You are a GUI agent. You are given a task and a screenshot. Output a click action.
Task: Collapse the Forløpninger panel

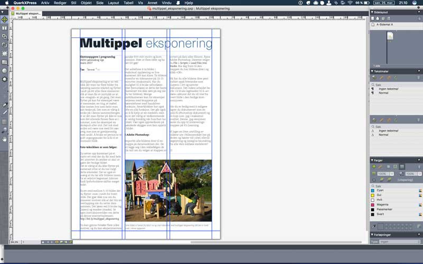372,234
